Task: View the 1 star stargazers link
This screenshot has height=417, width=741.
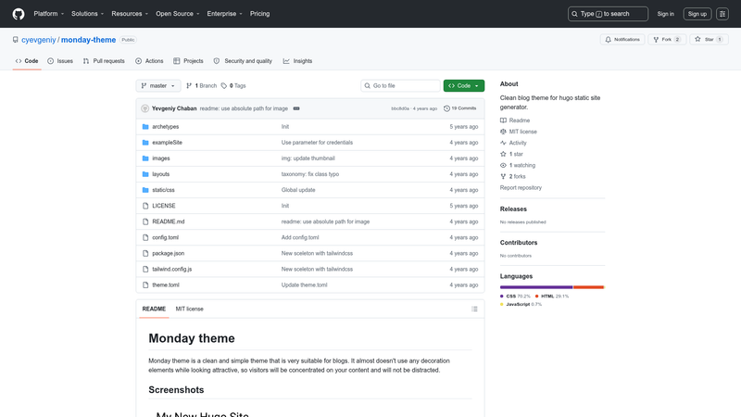Action: [511, 154]
